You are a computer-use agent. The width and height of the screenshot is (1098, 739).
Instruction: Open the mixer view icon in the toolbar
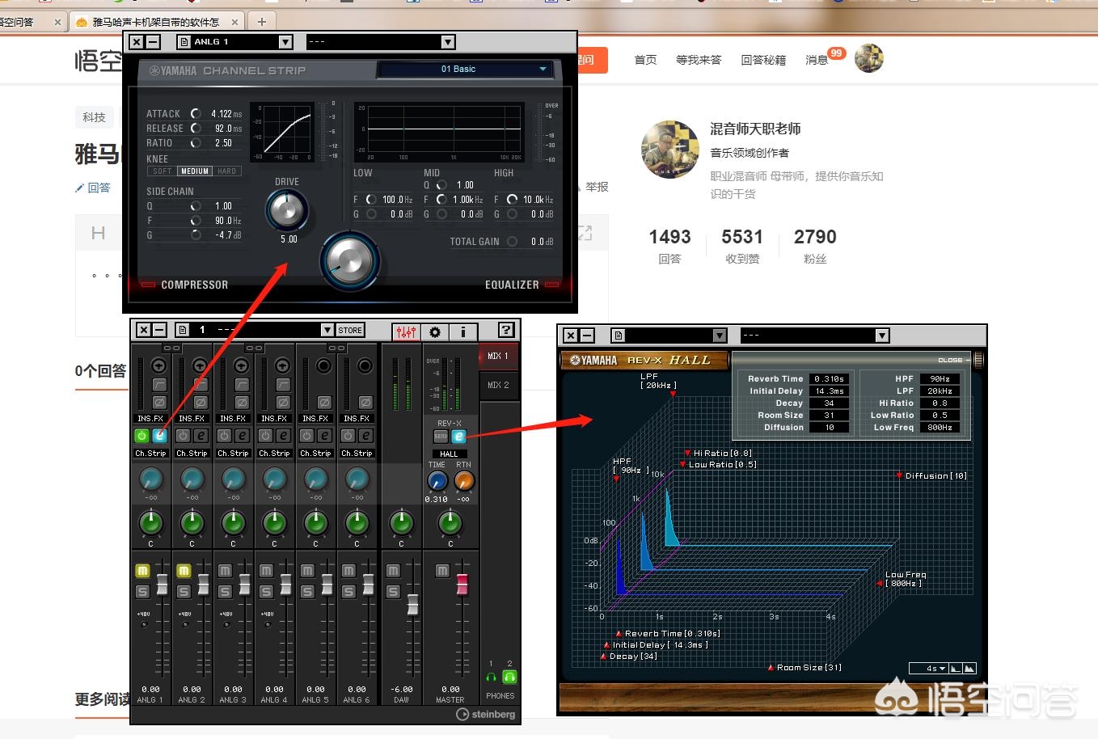[x=407, y=331]
